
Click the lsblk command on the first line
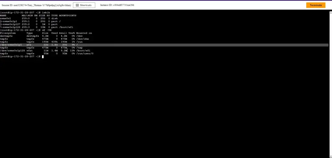(46, 13)
